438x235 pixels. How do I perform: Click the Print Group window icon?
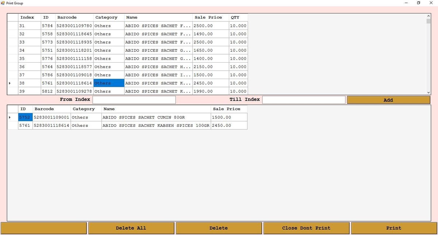[3, 3]
